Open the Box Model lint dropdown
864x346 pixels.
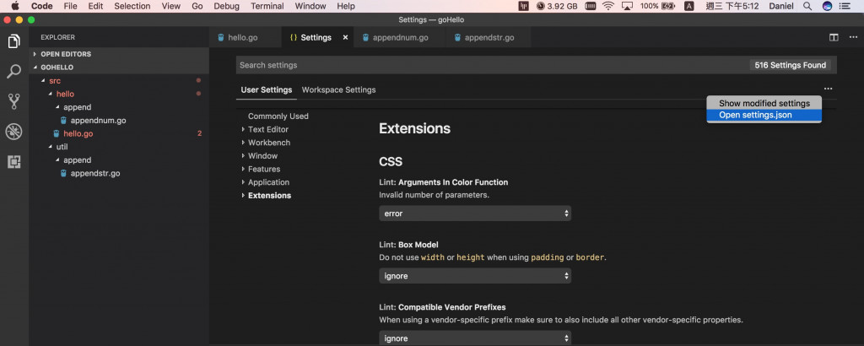coord(475,275)
